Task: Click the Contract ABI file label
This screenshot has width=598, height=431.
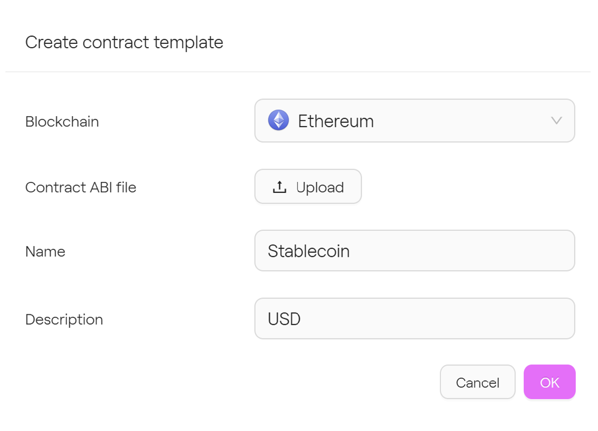Action: tap(81, 187)
